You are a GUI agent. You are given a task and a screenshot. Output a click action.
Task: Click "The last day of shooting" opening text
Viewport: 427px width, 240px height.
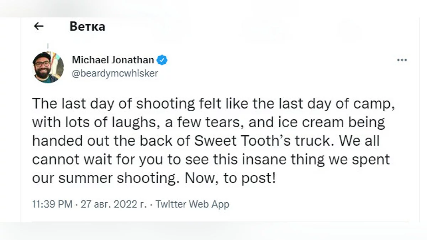click(x=113, y=104)
